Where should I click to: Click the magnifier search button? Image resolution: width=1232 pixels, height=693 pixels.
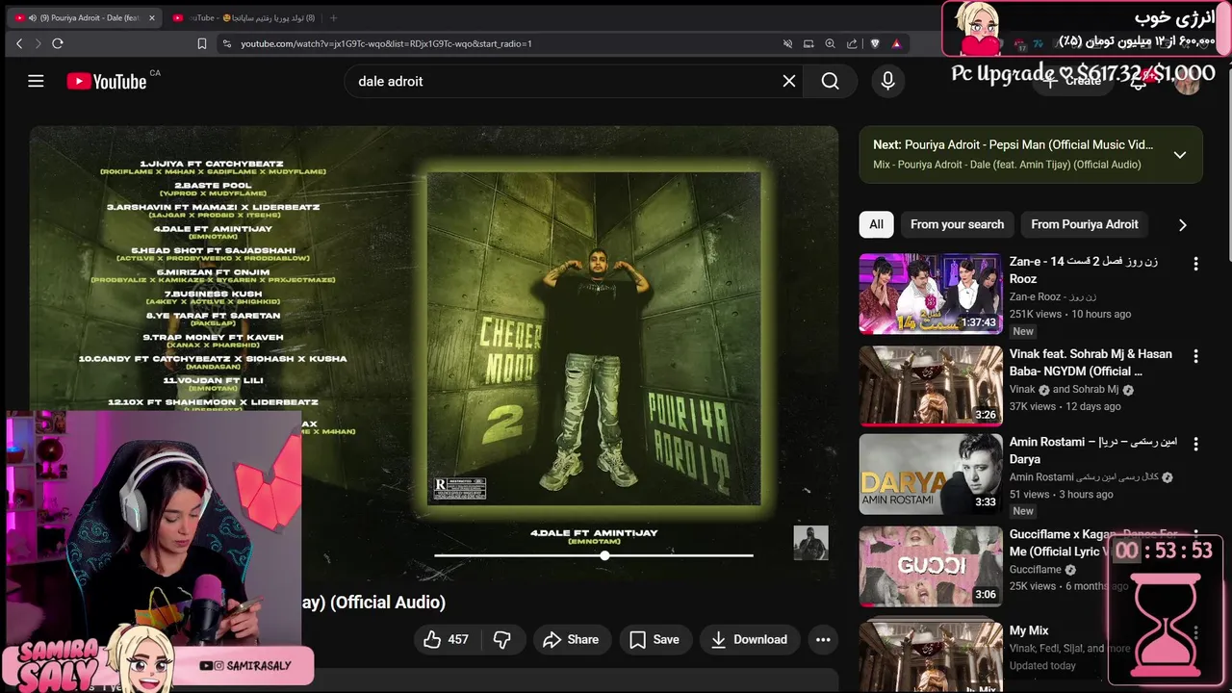[x=831, y=81]
